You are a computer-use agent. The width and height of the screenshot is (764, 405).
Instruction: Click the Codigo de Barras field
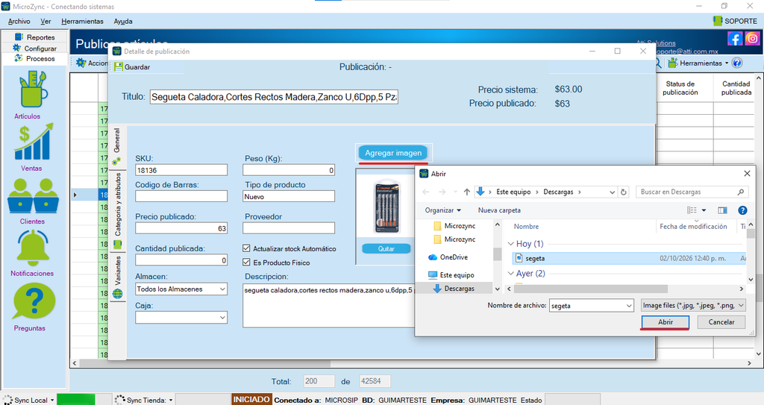coord(181,196)
